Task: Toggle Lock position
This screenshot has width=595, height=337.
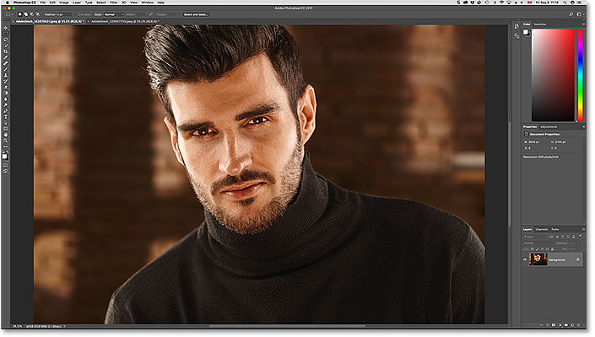Action: 542,249
